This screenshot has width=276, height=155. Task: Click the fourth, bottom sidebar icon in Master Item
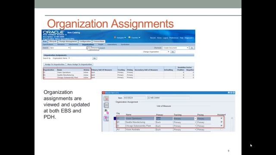tap(107, 118)
